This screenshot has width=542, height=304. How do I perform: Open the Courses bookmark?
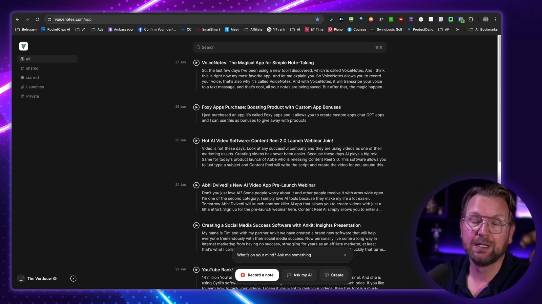click(357, 29)
